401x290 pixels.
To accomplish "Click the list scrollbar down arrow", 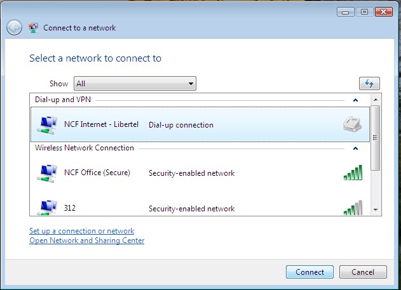I will pos(376,210).
